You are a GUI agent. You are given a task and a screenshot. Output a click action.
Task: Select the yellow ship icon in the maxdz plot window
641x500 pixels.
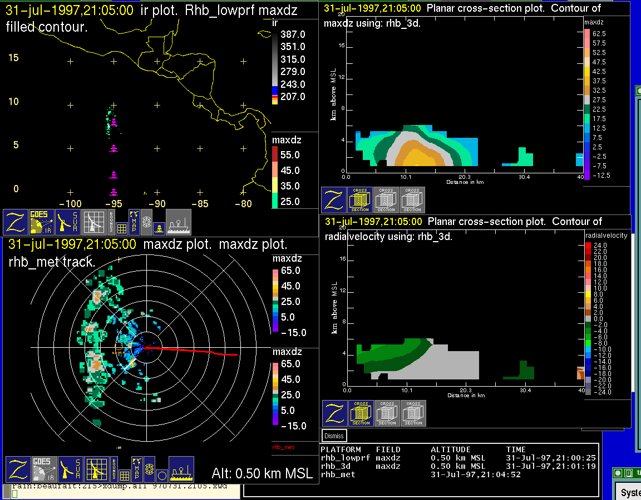[x=181, y=469]
